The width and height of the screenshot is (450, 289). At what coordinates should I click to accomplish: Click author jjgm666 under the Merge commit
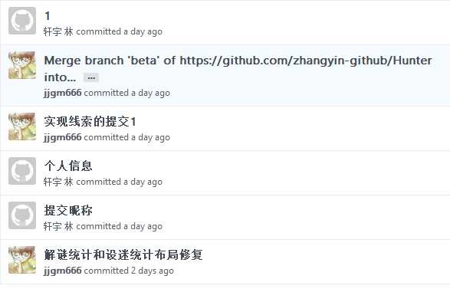(x=63, y=93)
